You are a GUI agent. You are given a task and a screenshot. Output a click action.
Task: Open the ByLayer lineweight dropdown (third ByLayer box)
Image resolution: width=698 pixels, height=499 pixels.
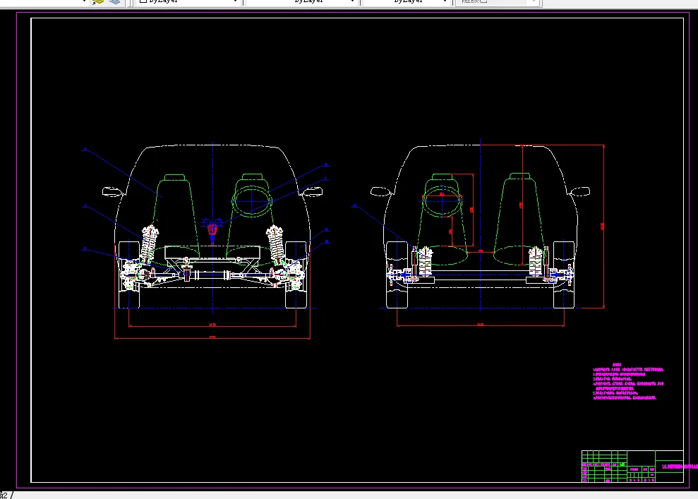407,2
